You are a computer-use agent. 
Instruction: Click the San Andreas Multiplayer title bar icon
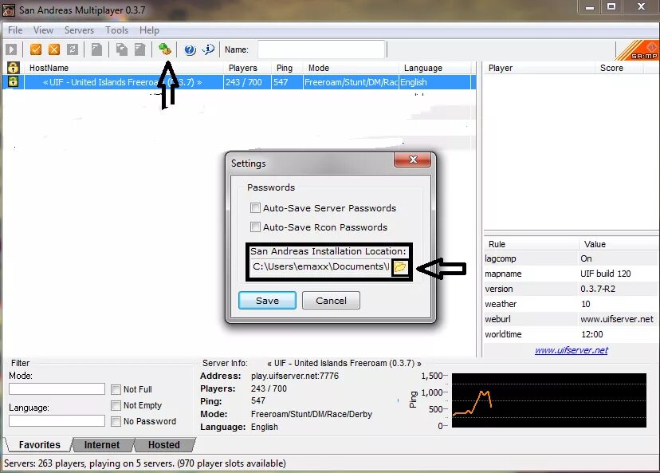point(9,10)
